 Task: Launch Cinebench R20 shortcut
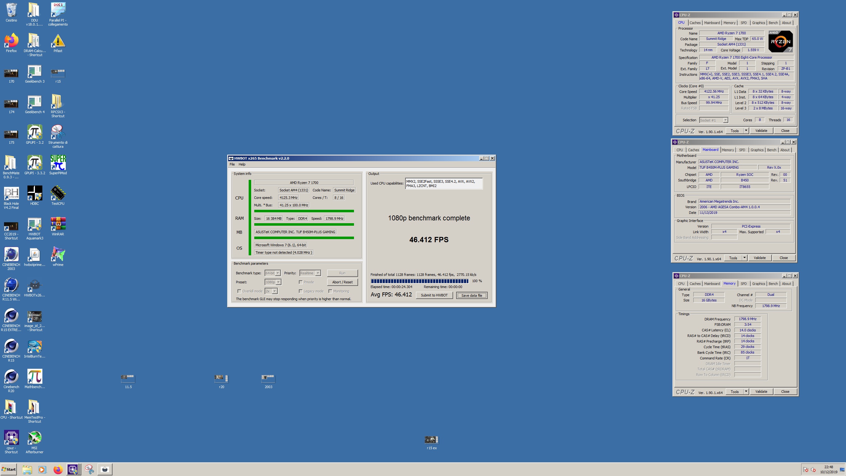click(11, 381)
